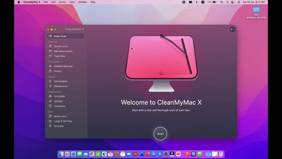Open the Edit menu
282x159 pixels.
pyautogui.click(x=53, y=2)
